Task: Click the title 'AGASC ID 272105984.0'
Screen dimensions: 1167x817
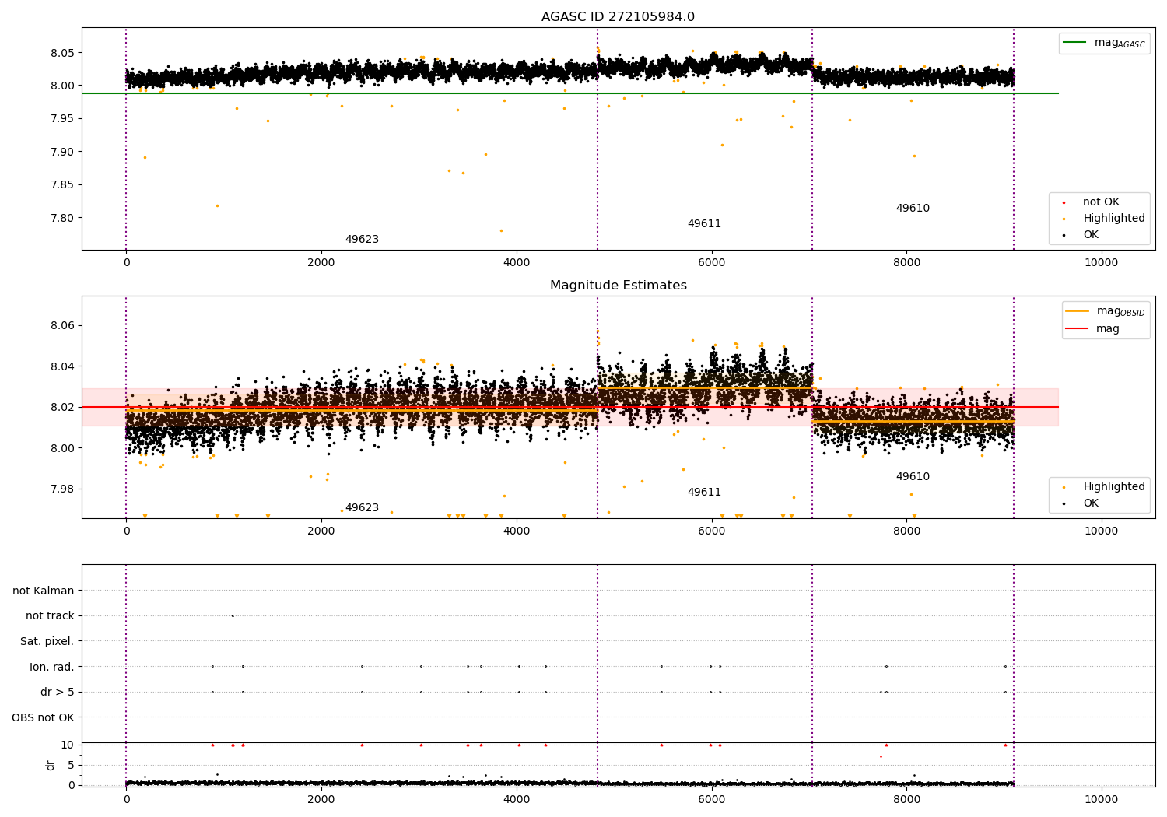Action: point(618,17)
